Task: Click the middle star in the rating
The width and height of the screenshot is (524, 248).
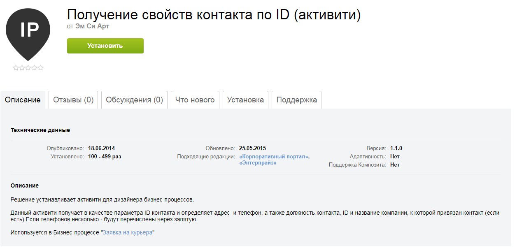Action: pos(28,67)
